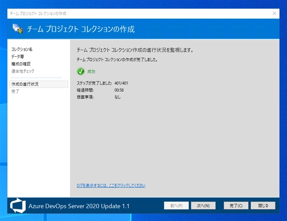This screenshot has height=221, width=287.
Task: Click the 00:58 elapsed time value
Action: click(x=119, y=90)
